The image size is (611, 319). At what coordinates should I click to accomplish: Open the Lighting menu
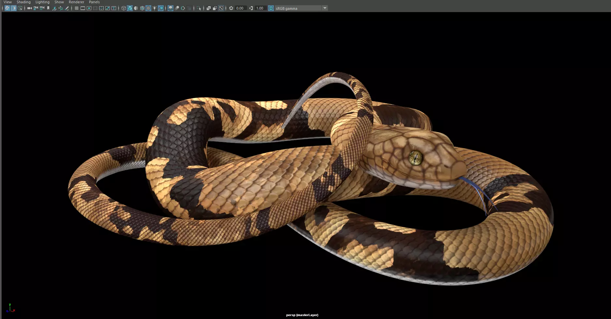[x=42, y=2]
